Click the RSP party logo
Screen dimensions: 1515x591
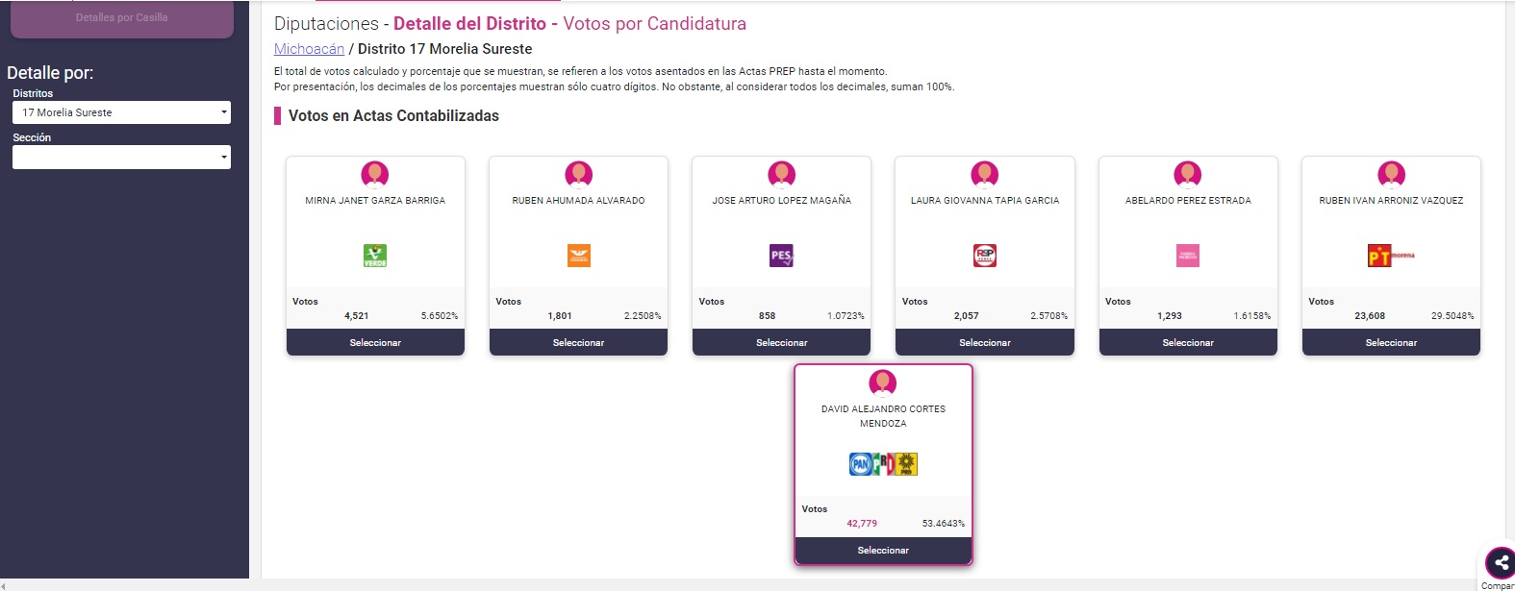985,256
